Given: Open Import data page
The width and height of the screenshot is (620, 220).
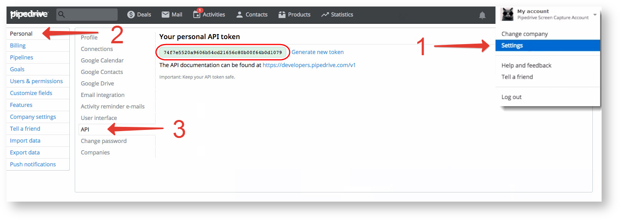Looking at the screenshot, I should point(38,141).
